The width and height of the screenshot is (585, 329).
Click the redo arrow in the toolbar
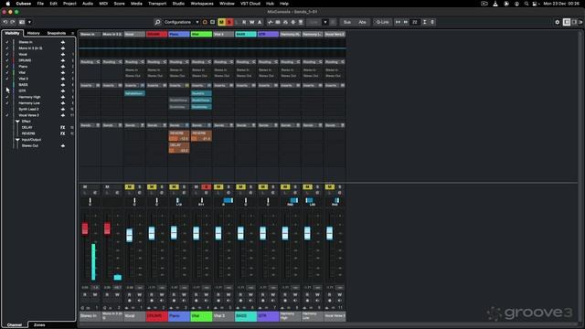[x=12, y=22]
